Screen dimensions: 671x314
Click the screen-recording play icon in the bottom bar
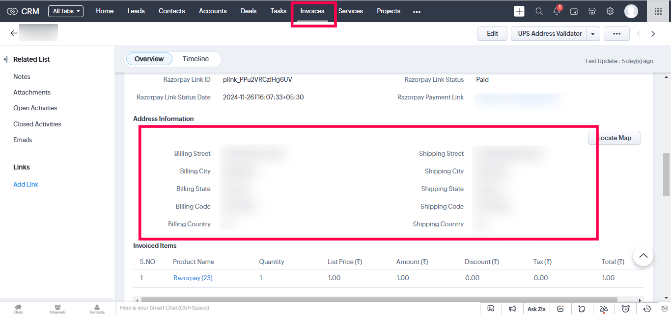point(491,309)
